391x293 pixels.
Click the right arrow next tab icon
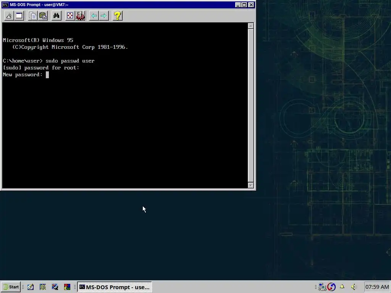[x=104, y=16]
